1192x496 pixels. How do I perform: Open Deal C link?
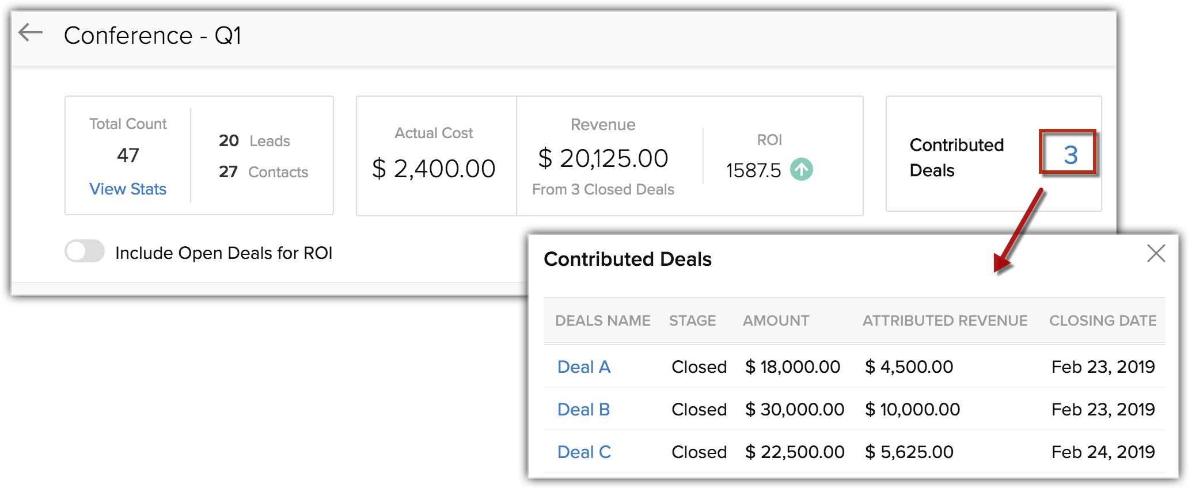point(584,452)
